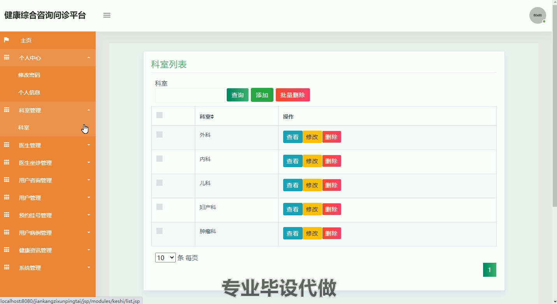Click the grid icon beside 医生坐诊管理
Viewport: 557px width, 304px height.
tap(7, 162)
